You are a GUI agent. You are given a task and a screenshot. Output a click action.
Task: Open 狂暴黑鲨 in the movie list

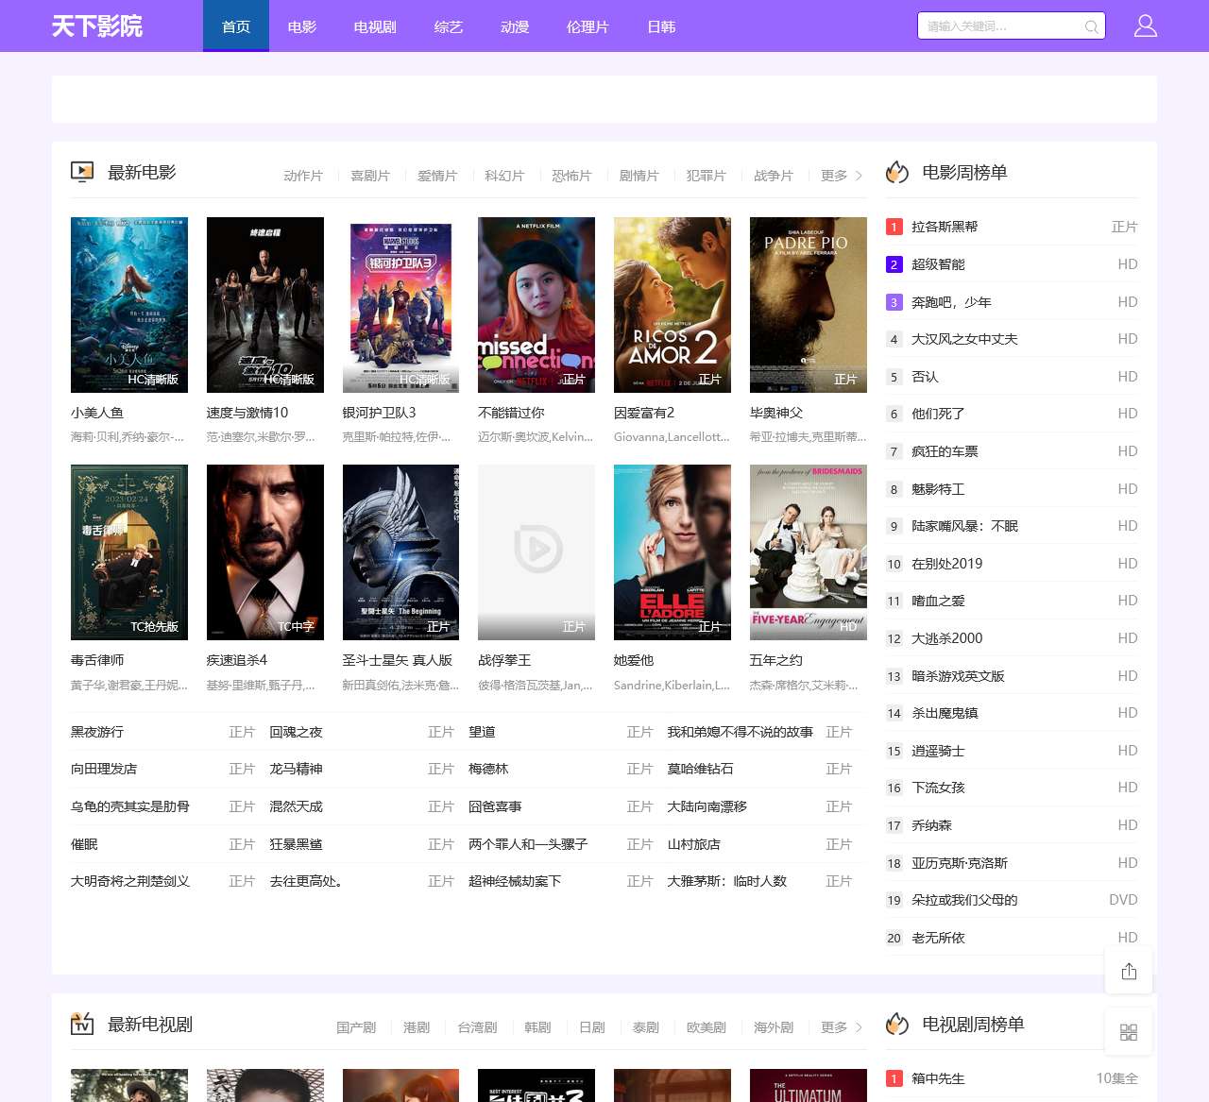pyautogui.click(x=296, y=844)
